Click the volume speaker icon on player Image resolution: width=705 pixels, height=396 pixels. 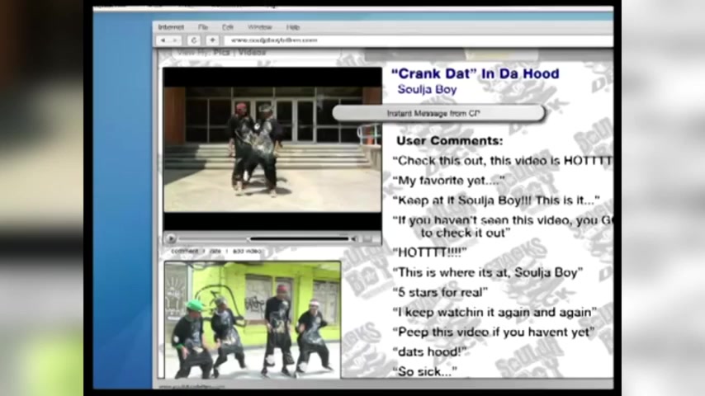pos(355,238)
